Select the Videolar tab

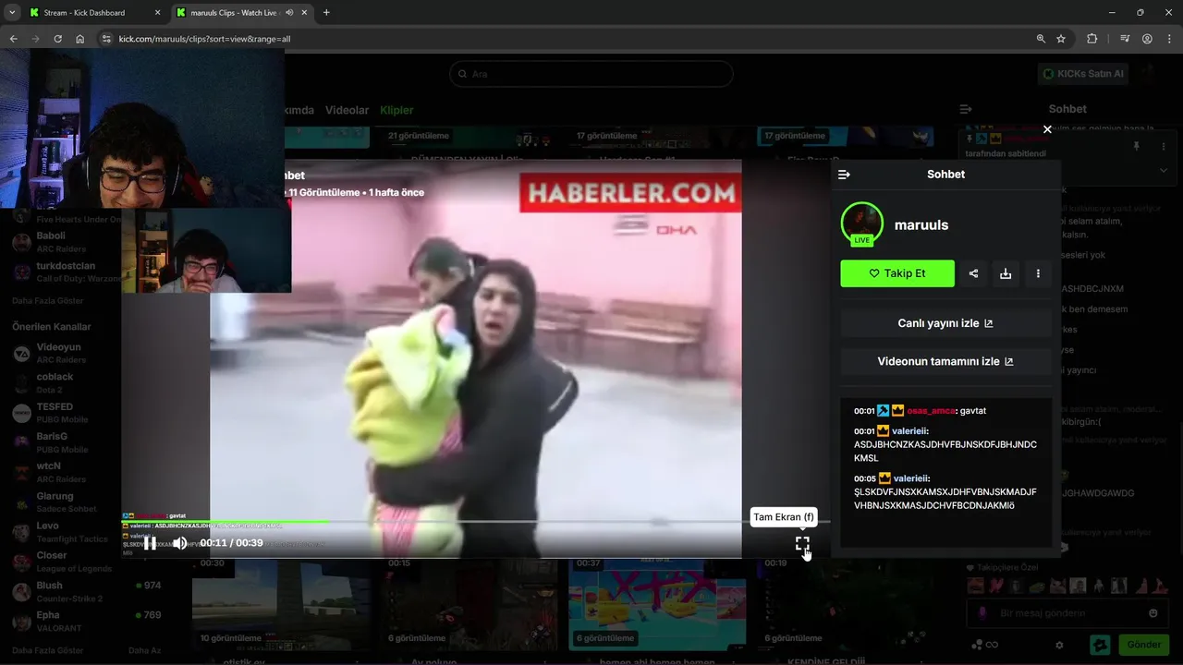point(347,110)
